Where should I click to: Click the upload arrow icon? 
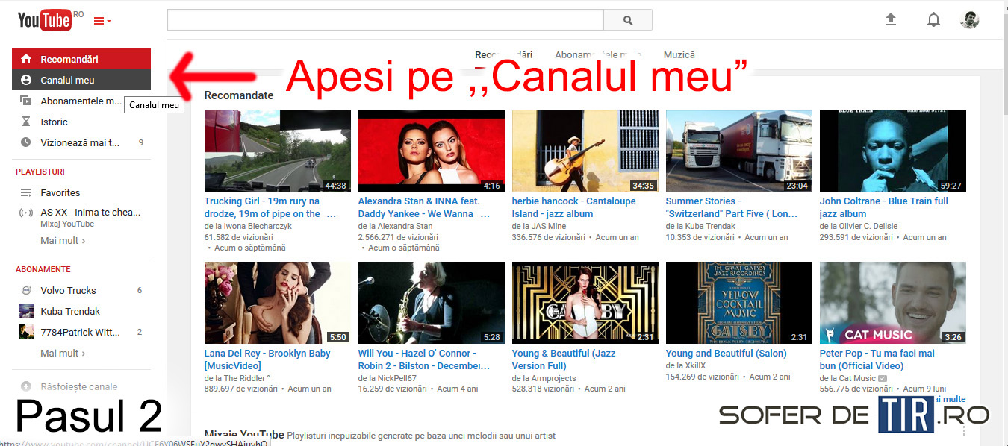(x=890, y=20)
